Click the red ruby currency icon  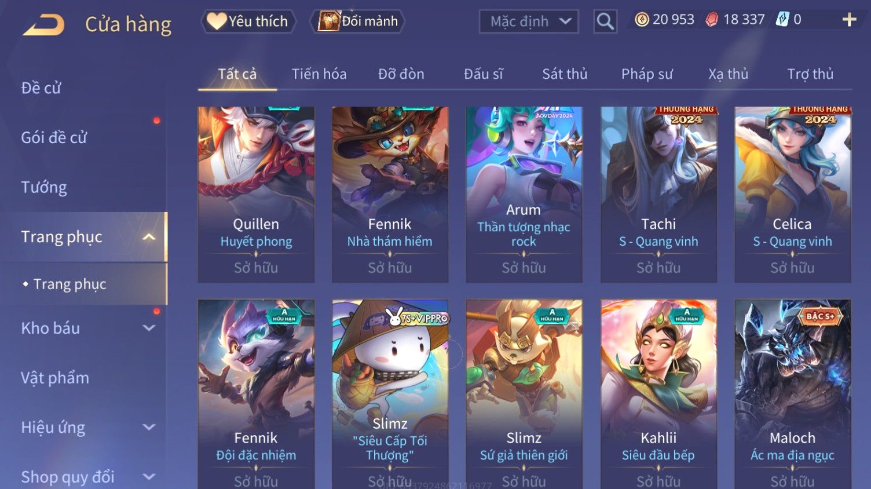click(712, 20)
